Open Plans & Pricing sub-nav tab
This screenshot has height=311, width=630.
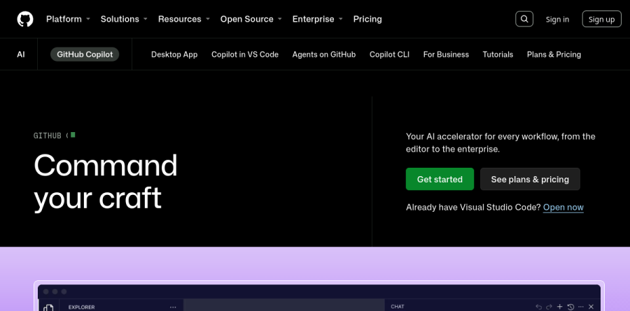coord(554,55)
